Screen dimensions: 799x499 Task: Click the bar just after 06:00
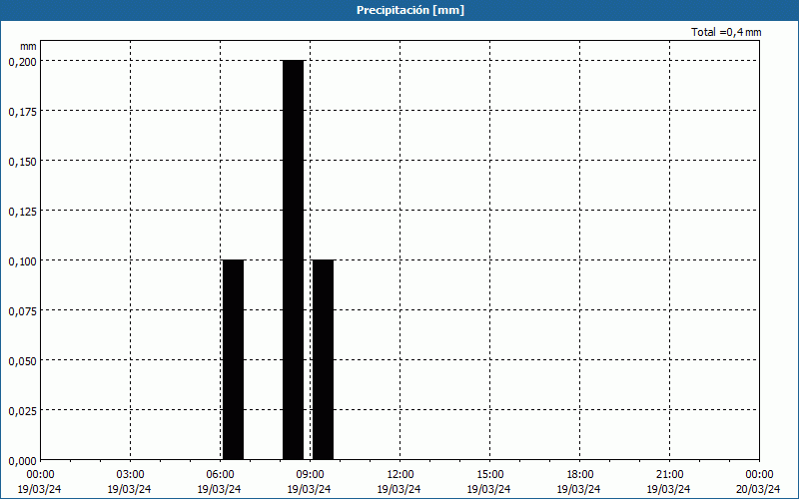[x=234, y=359]
